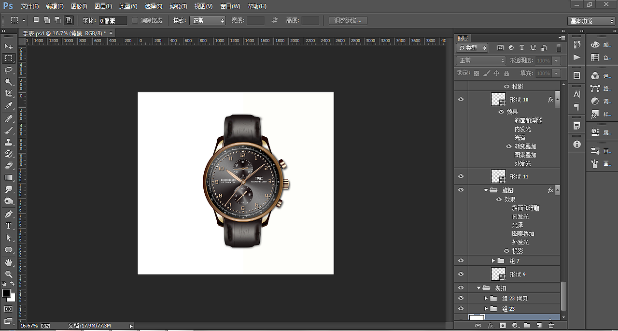
Task: Select the Ellipse shape tool
Action: 9,249
